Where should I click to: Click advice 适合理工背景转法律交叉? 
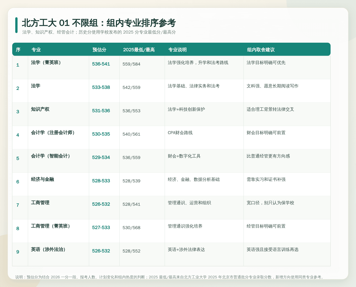(271, 109)
